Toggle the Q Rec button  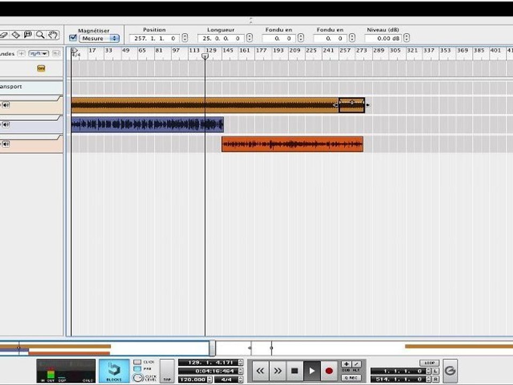tap(352, 378)
